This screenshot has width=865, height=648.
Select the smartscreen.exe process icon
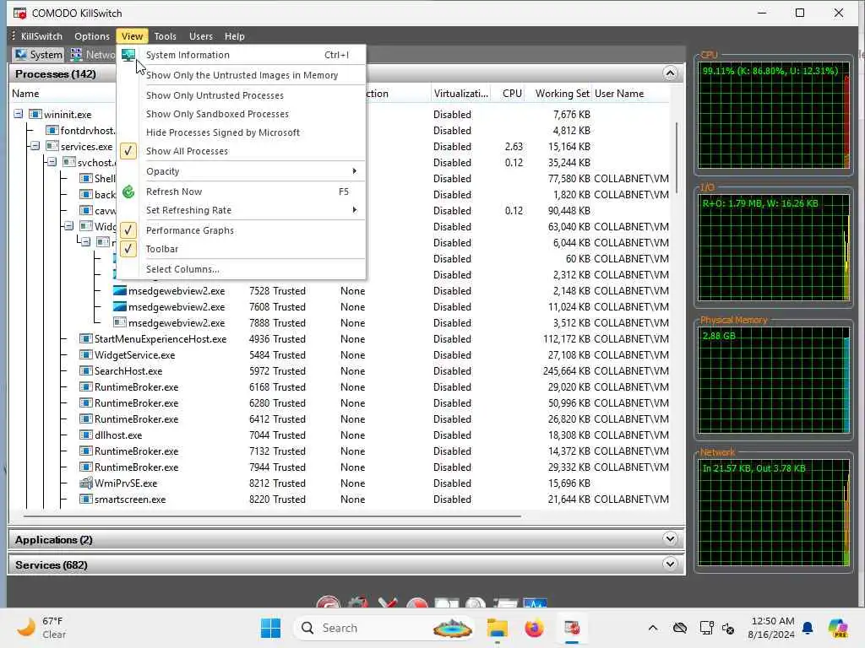(85, 499)
